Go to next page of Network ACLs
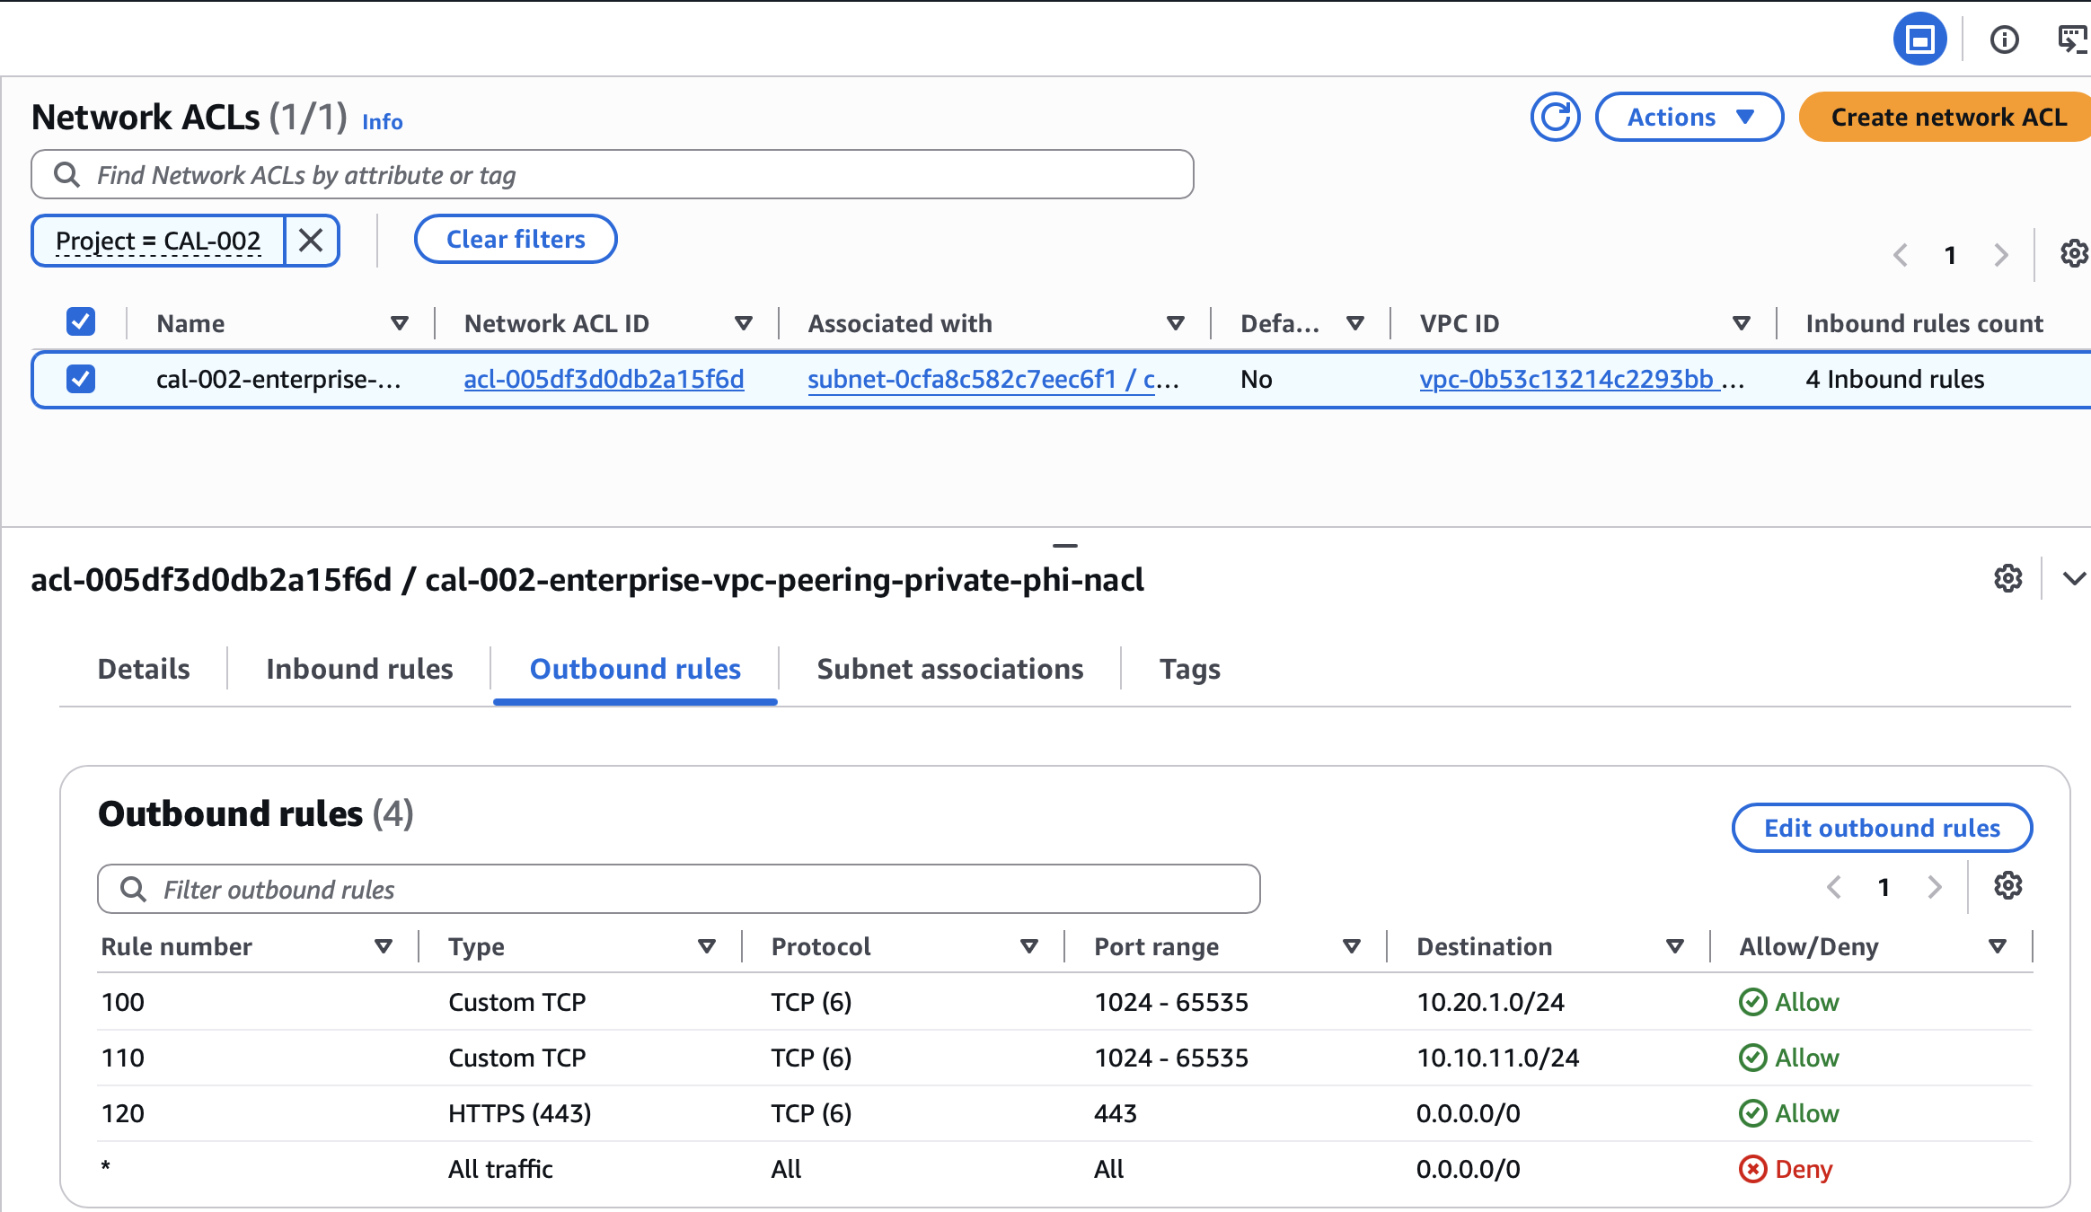Viewport: 2091px width, 1212px height. point(2000,255)
